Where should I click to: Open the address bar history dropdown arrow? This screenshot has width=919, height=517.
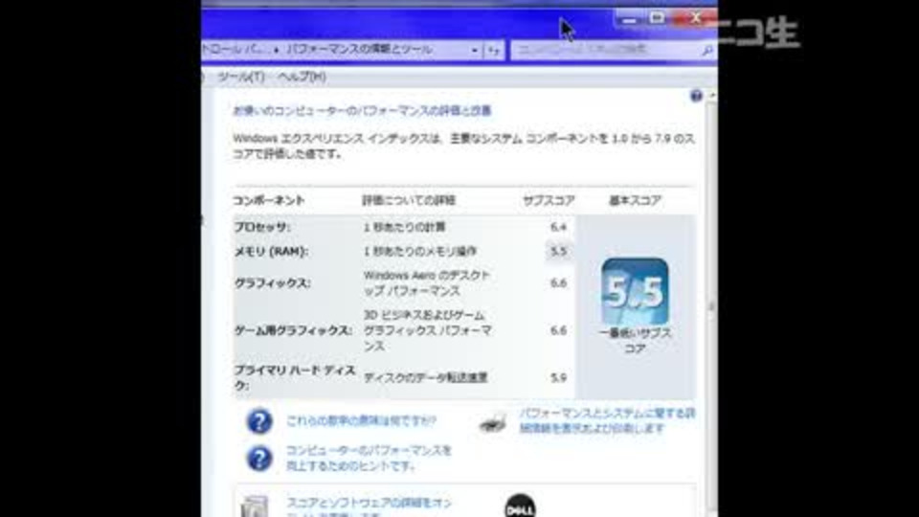click(474, 51)
